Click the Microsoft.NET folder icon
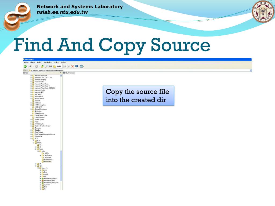Image resolution: width=275 pixels, height=206 pixels. coord(33,92)
